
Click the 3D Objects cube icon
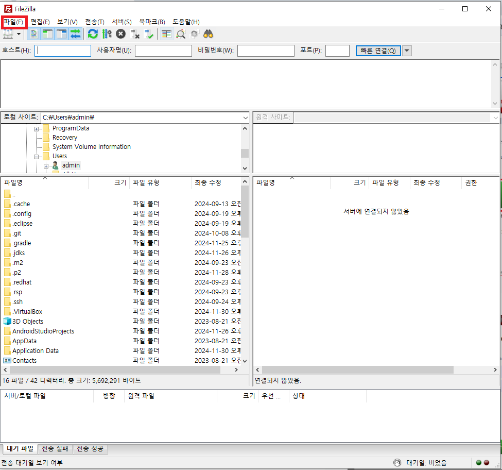(7, 322)
